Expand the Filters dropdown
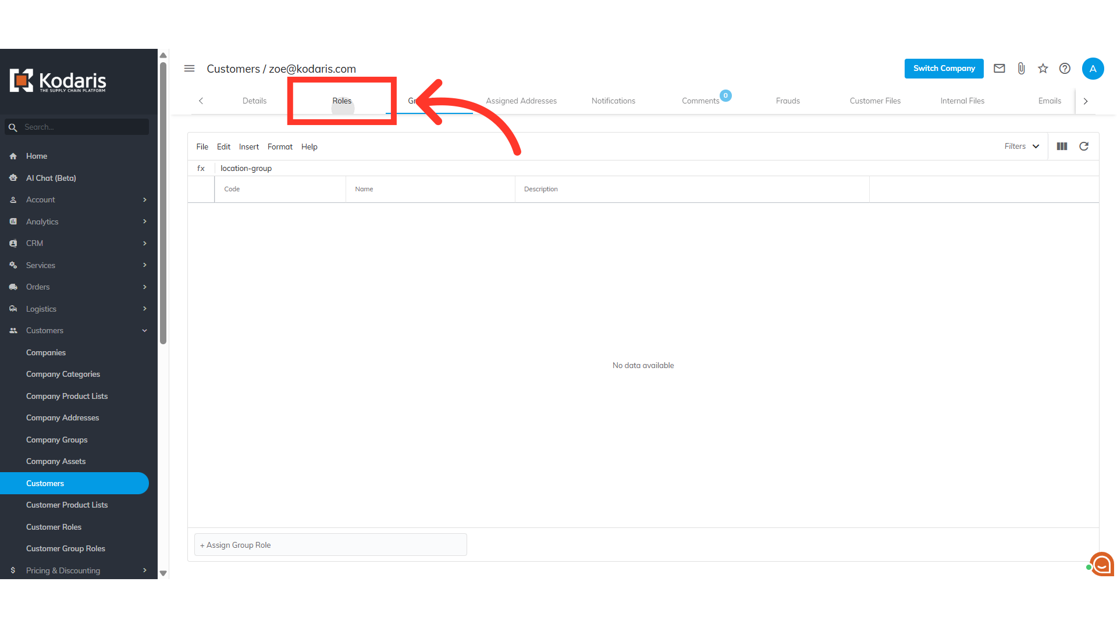This screenshot has width=1117, height=628. (1022, 147)
